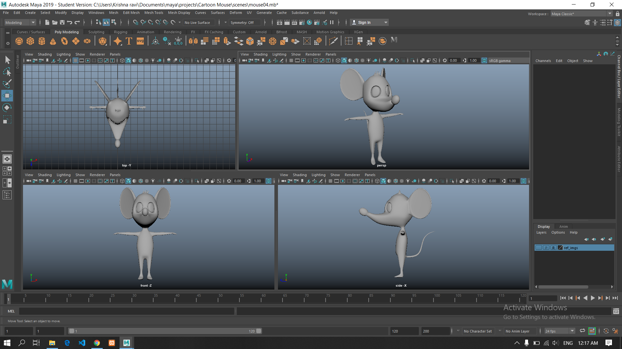
Task: Create a polygon plane from the shelf
Action: point(76,41)
